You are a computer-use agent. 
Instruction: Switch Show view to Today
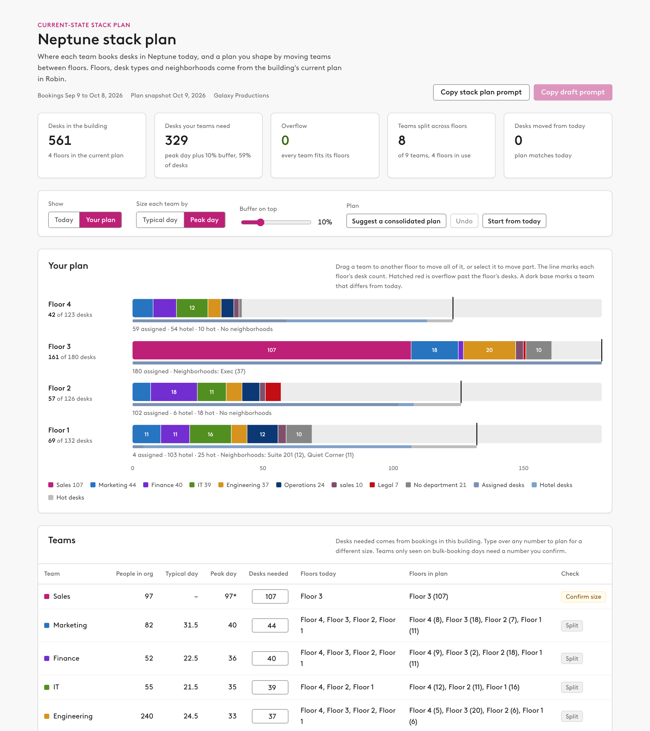tap(64, 220)
